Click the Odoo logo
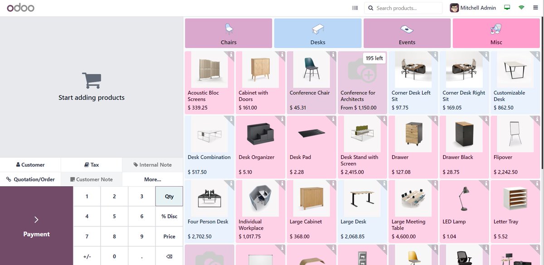544x265 pixels. point(20,8)
